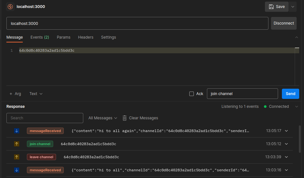Click the channel ID text in join channel row
This screenshot has width=304, height=178.
(88, 144)
